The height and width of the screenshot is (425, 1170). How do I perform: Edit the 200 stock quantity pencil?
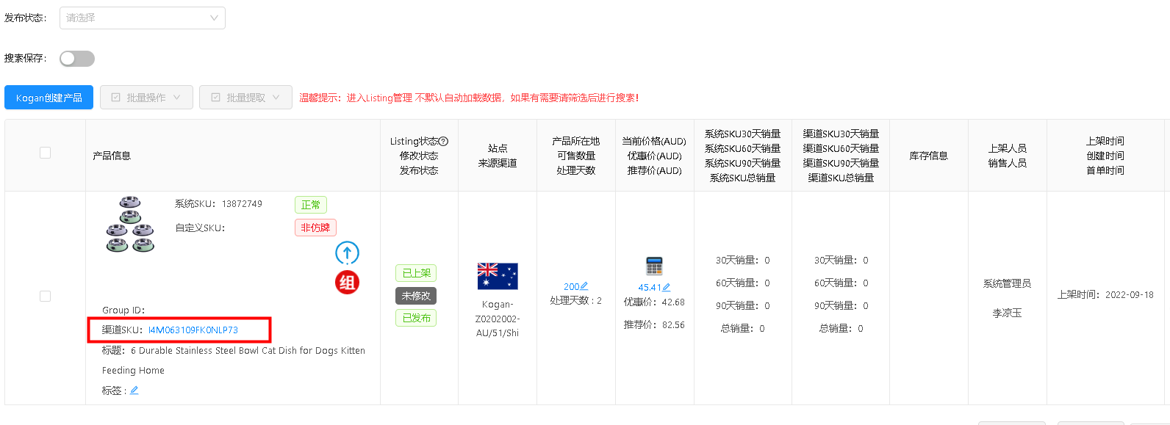click(584, 286)
